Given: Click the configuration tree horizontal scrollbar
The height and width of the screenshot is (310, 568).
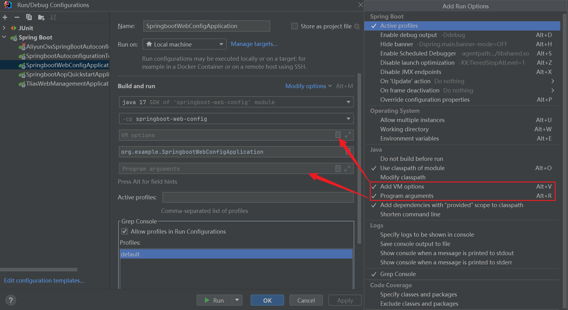Looking at the screenshot, I should point(39,270).
